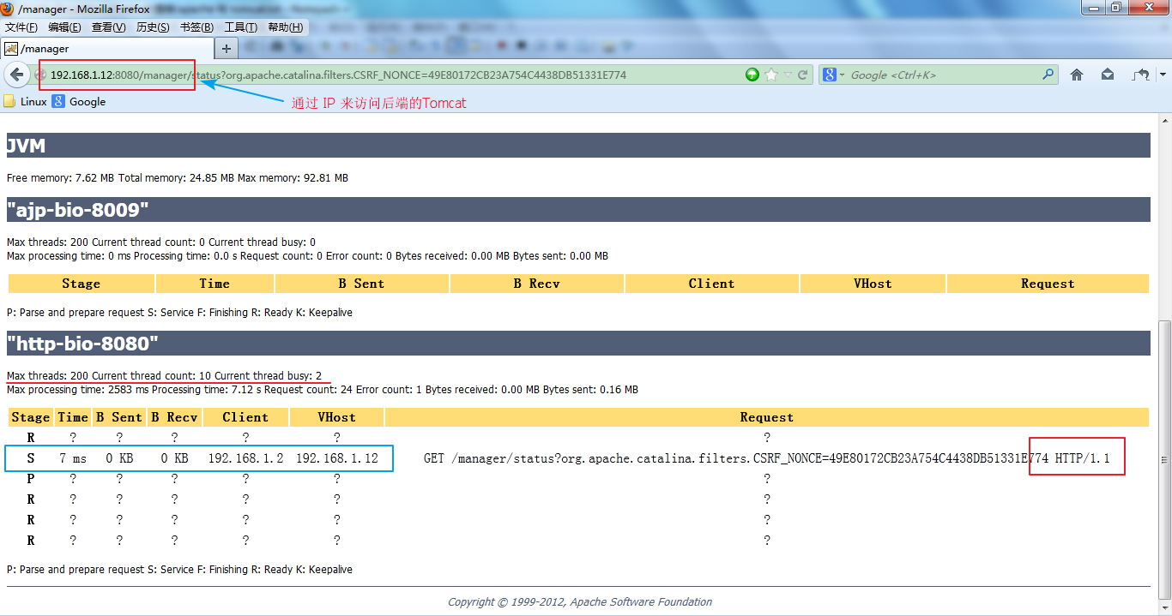Select the /manager browser tab
This screenshot has width=1172, height=616.
[x=107, y=49]
